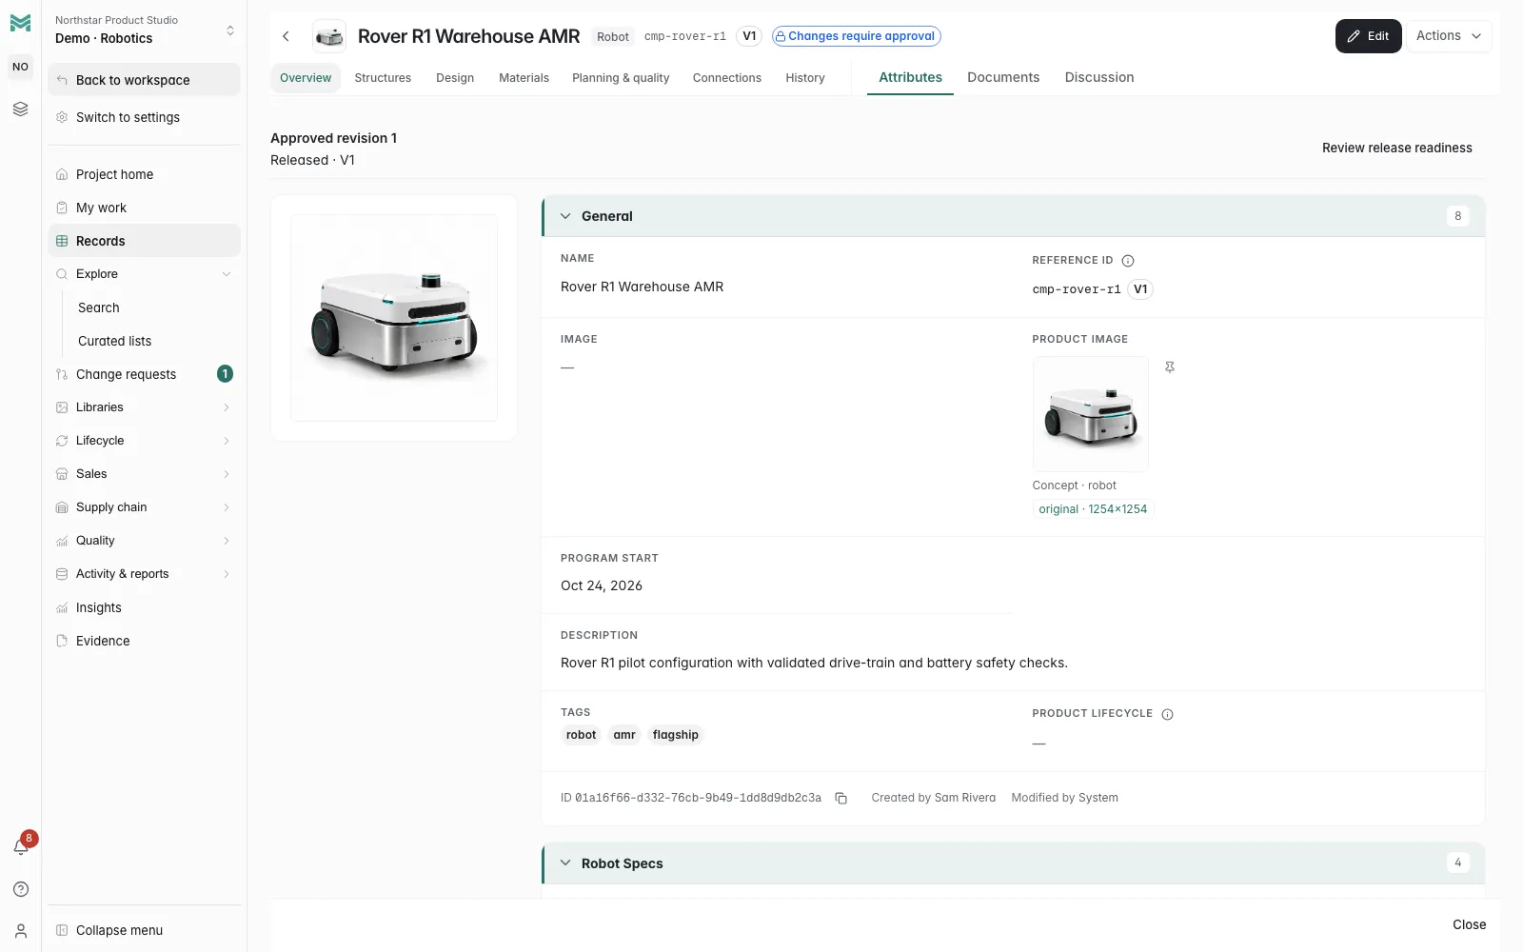1523x952 pixels.
Task: Click the Project home icon
Action: [62, 174]
